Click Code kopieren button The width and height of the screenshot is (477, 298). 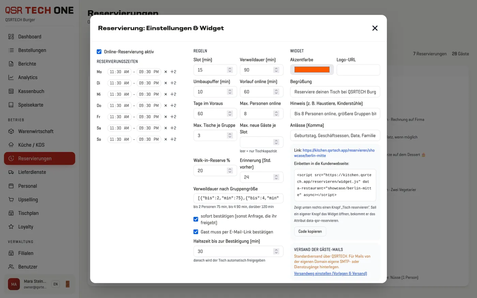click(x=310, y=232)
